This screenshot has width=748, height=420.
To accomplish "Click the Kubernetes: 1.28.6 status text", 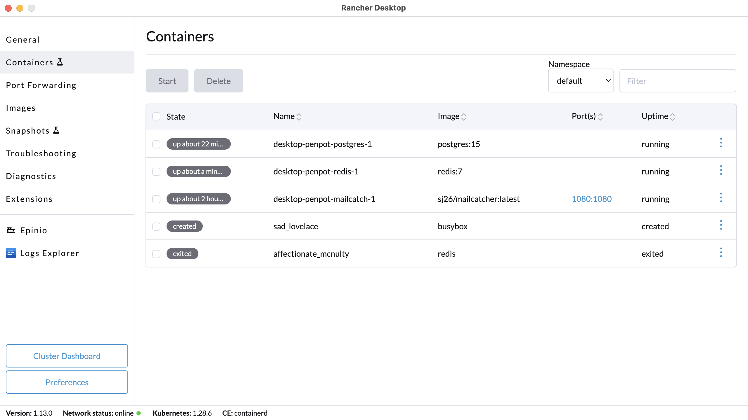I will [x=182, y=413].
